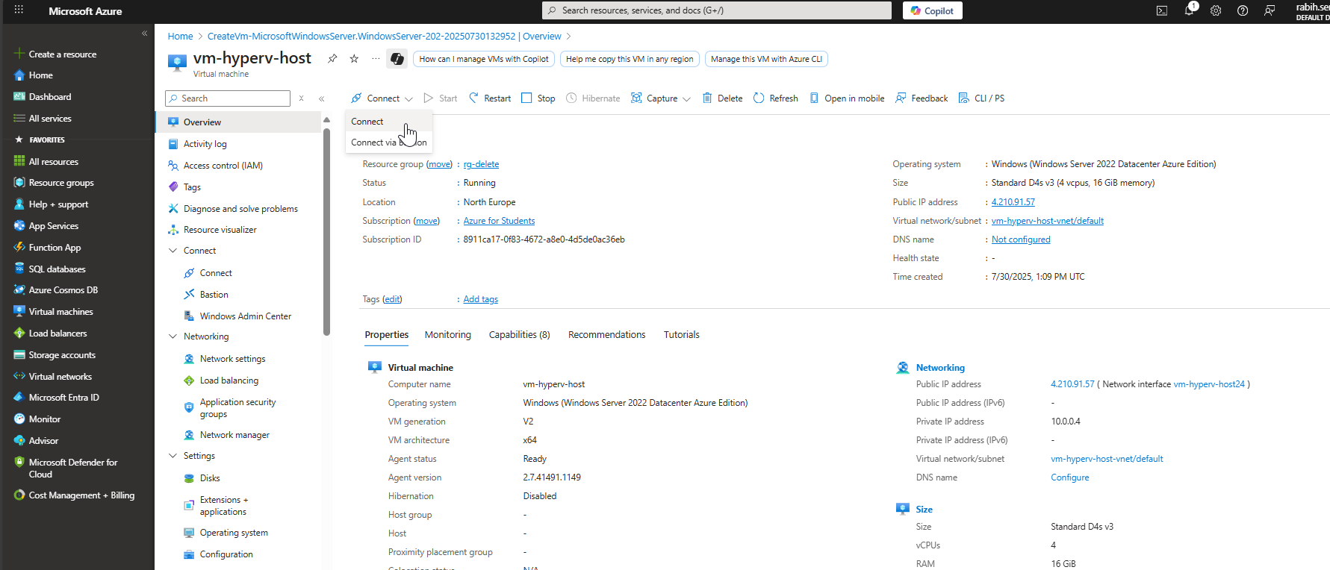Switch to the Tutorials tab

pyautogui.click(x=682, y=335)
